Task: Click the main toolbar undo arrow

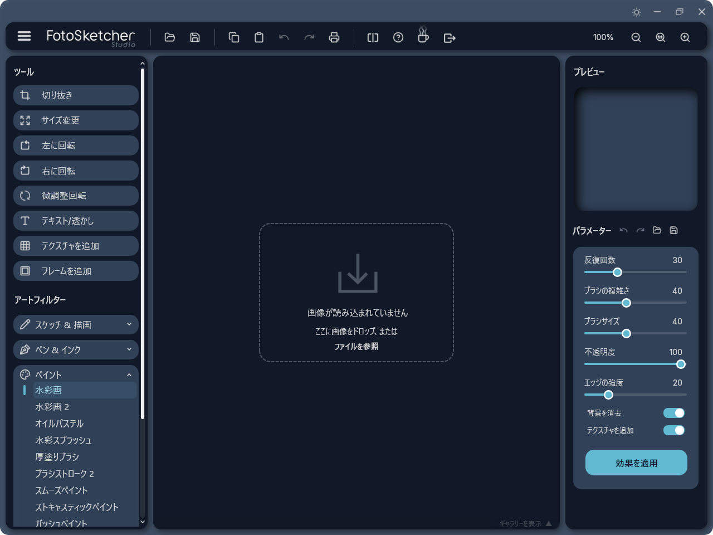Action: pyautogui.click(x=284, y=37)
